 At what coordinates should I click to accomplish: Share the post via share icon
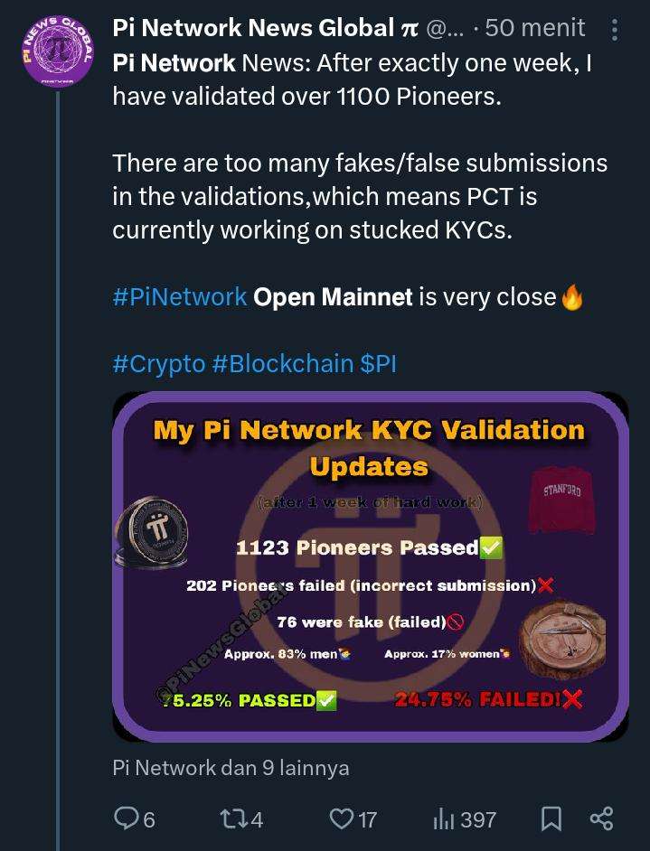click(x=601, y=818)
